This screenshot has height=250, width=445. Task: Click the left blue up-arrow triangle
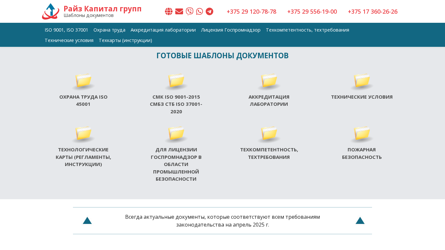coord(87,220)
